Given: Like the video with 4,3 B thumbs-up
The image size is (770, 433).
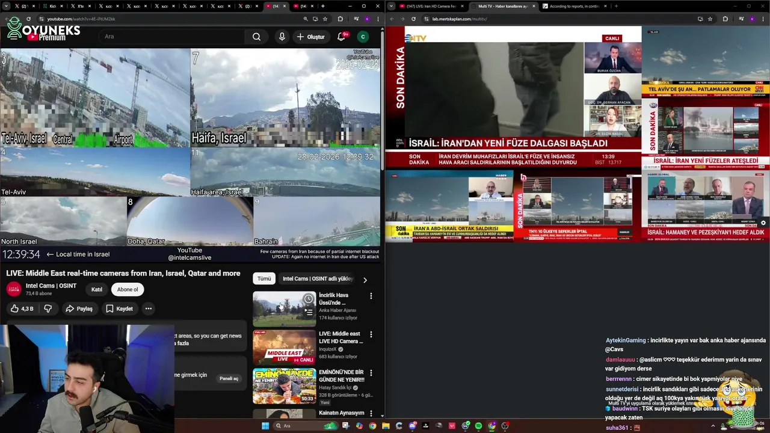Looking at the screenshot, I should click(x=22, y=309).
